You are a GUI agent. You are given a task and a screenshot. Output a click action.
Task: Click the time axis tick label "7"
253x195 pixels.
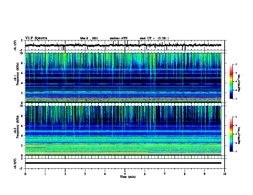tap(165, 174)
